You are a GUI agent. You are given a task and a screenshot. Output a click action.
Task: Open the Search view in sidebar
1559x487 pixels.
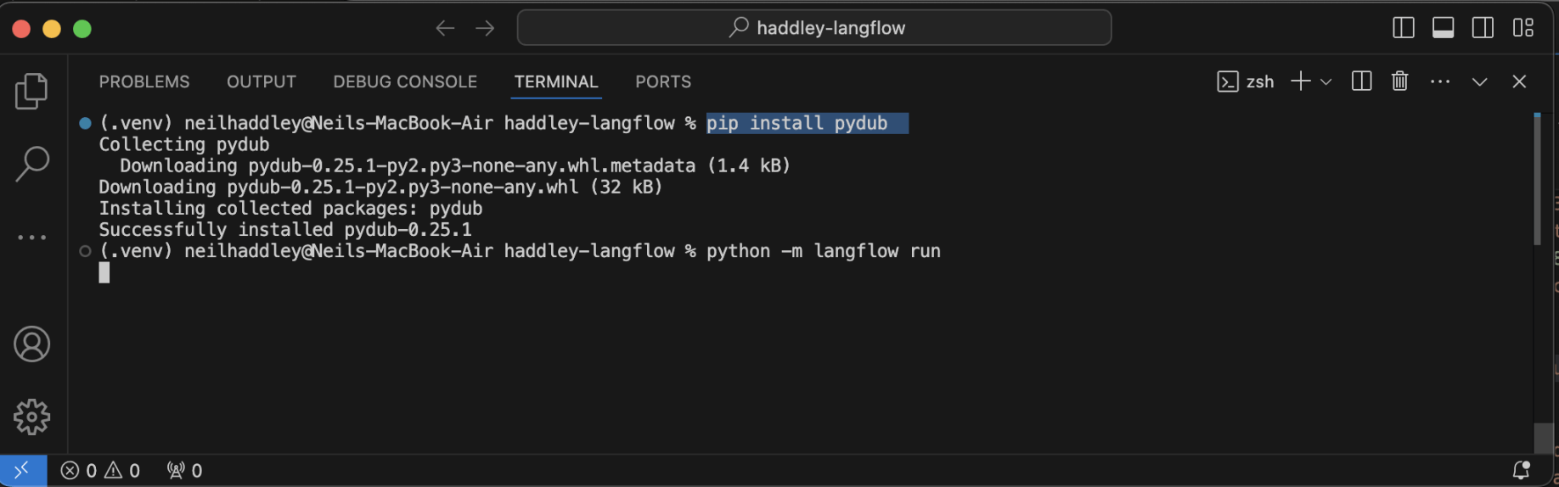(31, 164)
